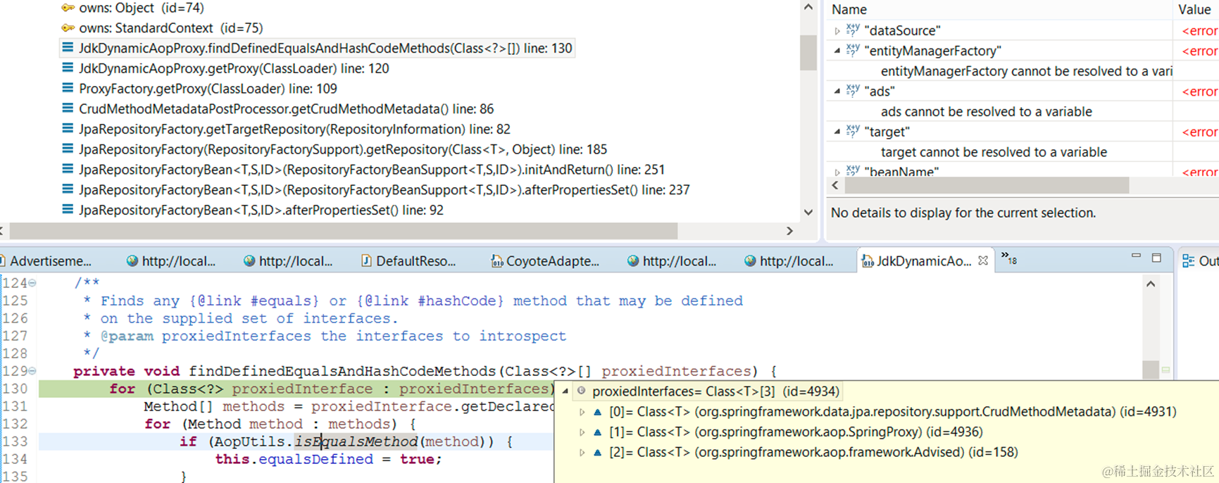Select frame JpaRepositoryFactory.getTargetRepository line 82

294,129
